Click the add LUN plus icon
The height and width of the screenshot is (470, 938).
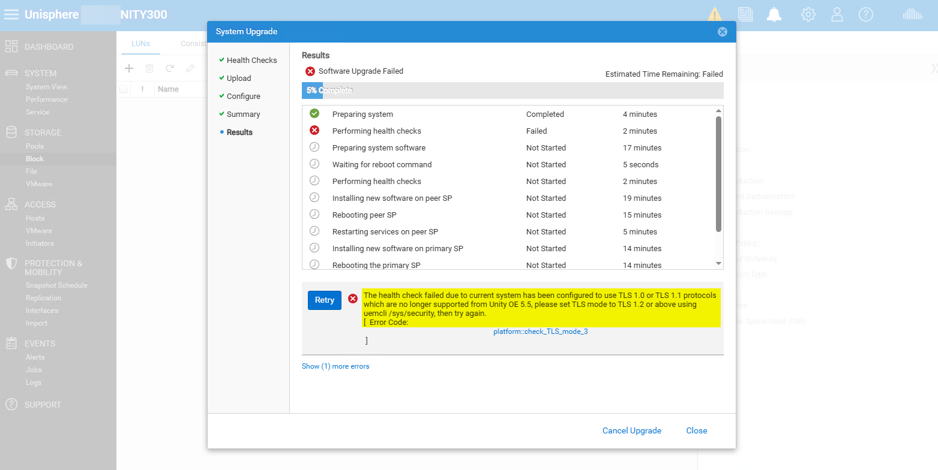click(128, 68)
